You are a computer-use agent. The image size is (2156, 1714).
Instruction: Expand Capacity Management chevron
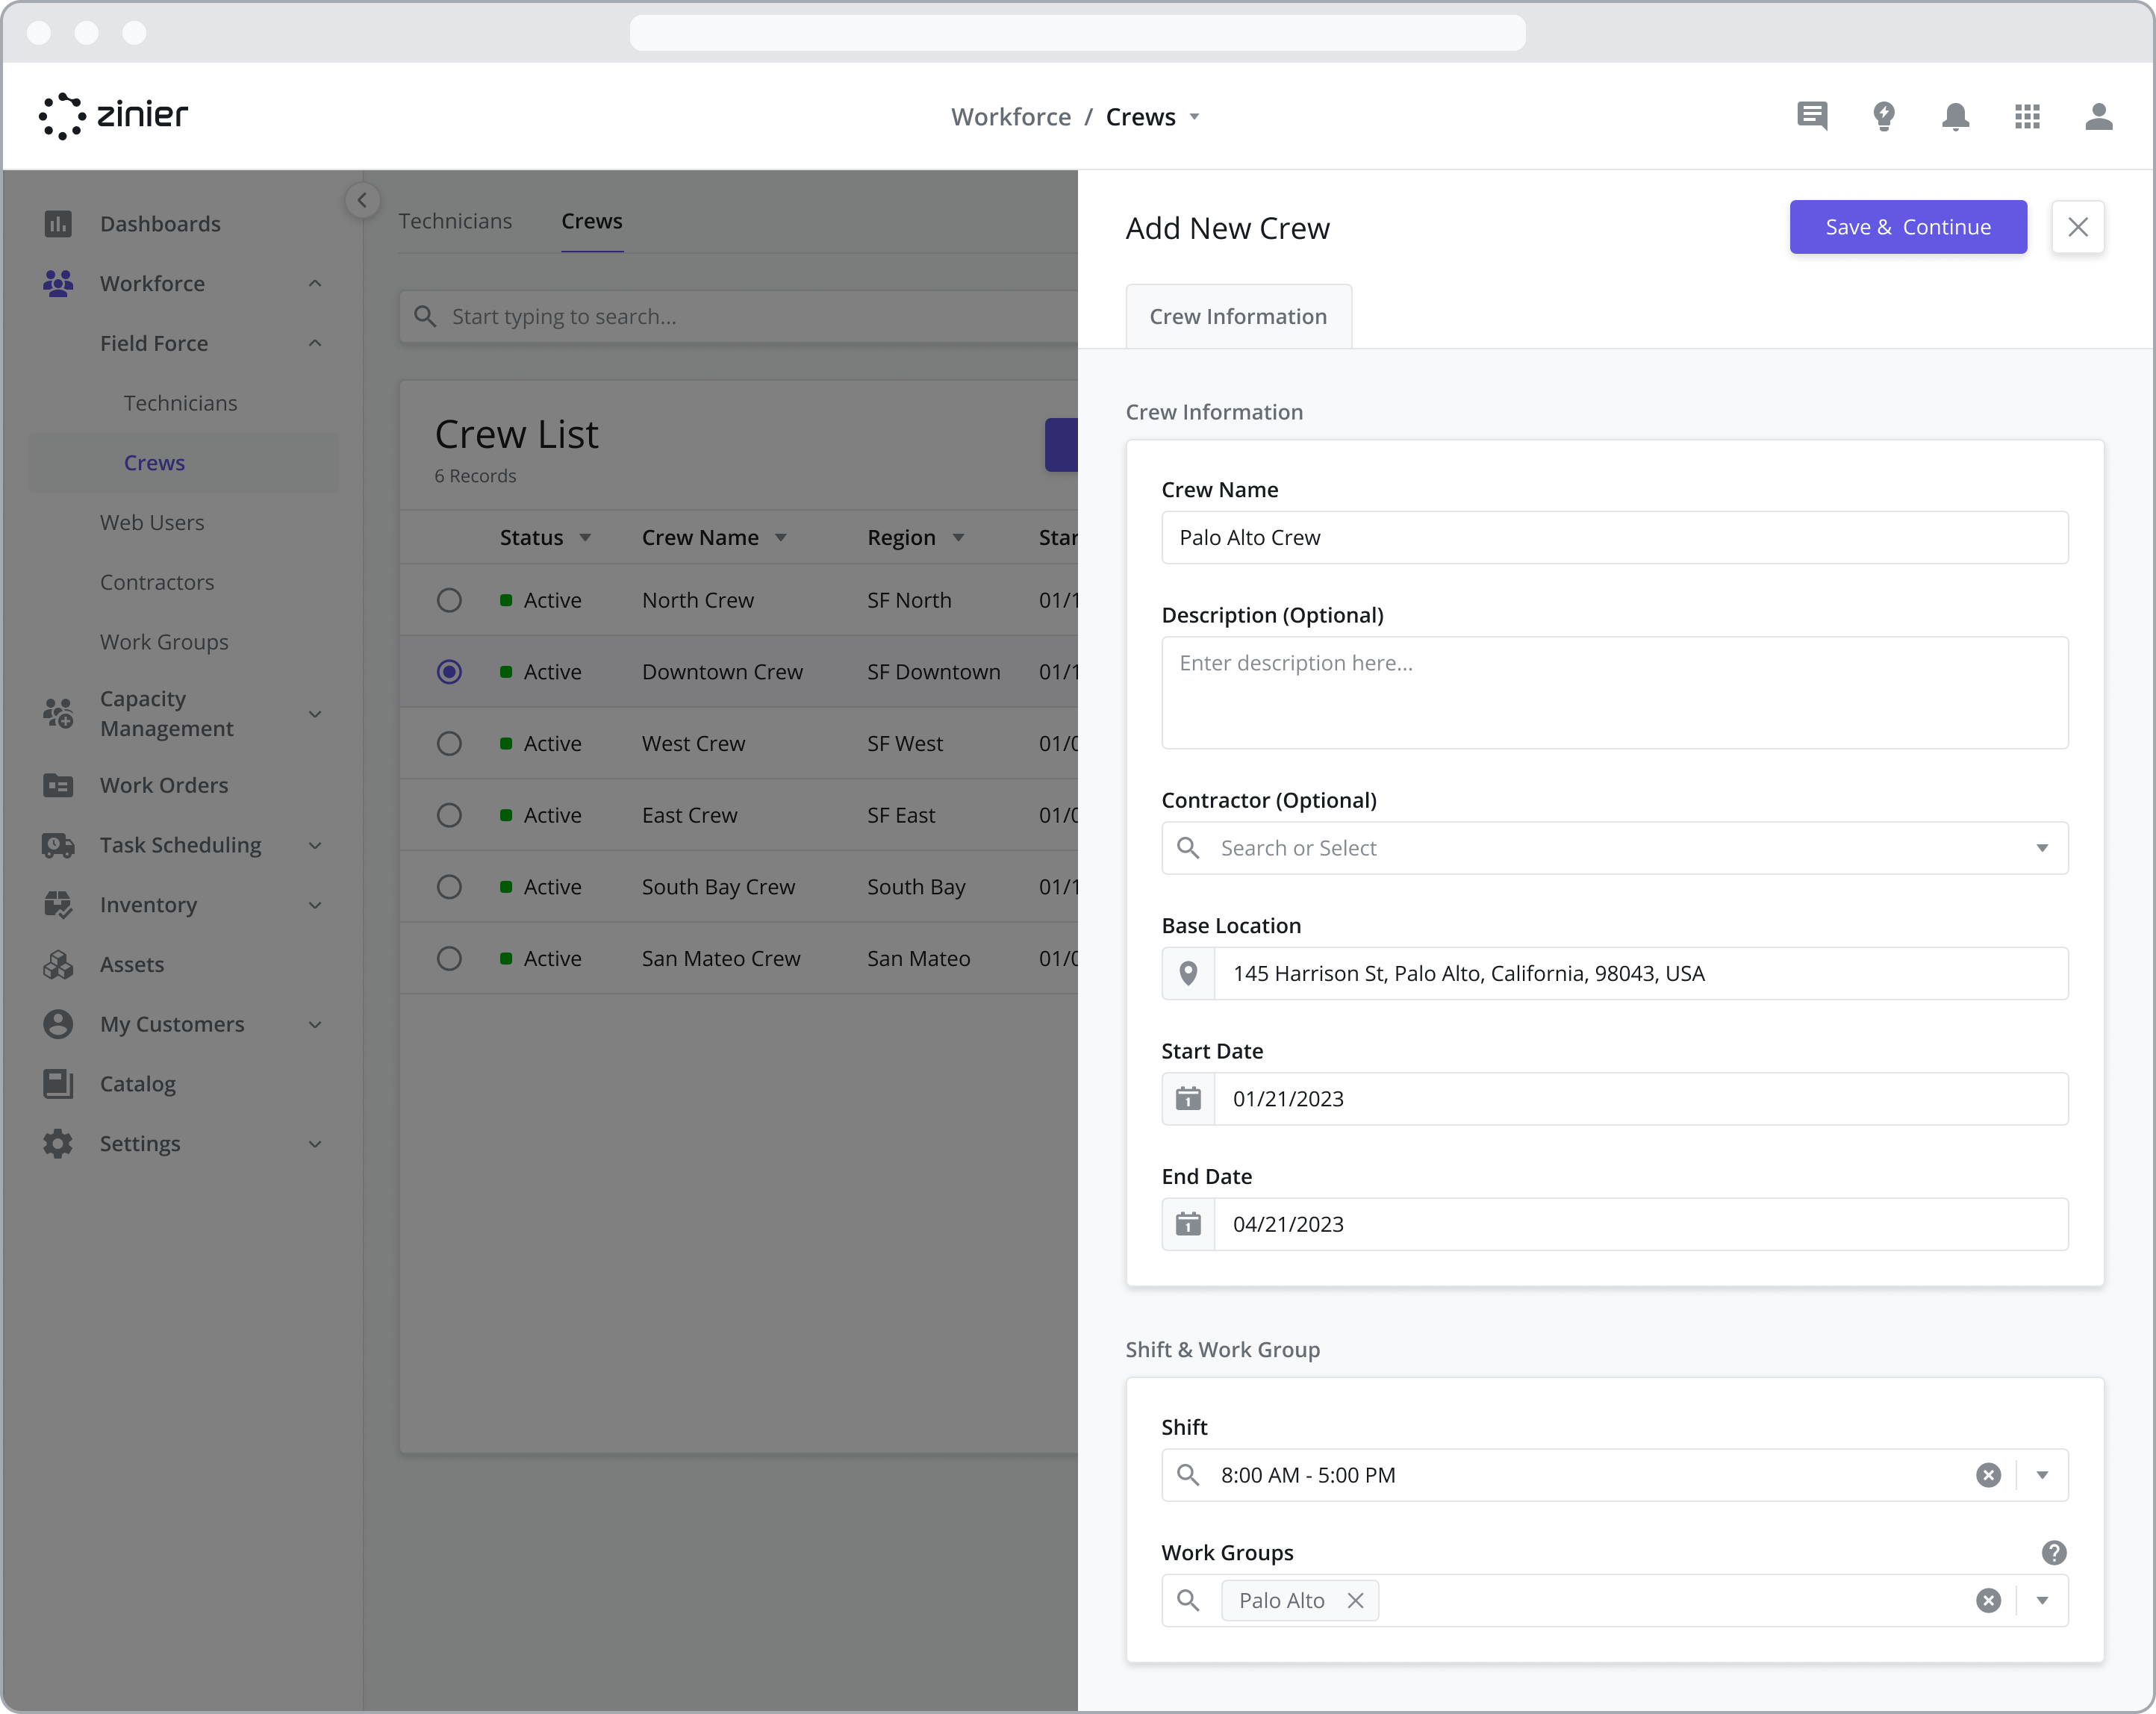coord(315,713)
